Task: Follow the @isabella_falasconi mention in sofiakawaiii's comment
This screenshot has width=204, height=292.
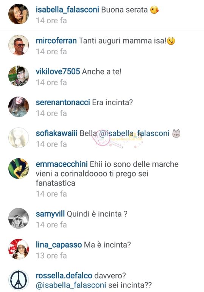Action: tap(134, 134)
